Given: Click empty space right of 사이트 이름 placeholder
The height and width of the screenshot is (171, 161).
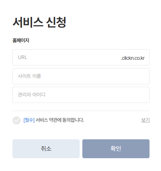Looking at the screenshot, I should pyautogui.click(x=95, y=76).
